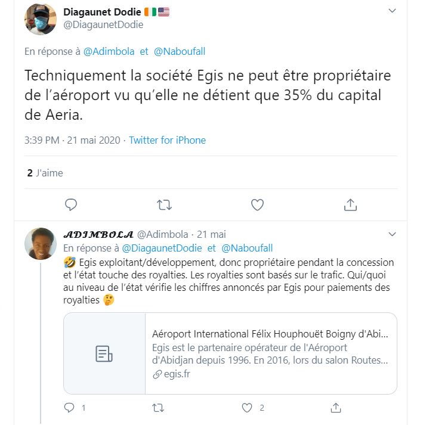Open ADIMBOLA's profile avatar
Screen dimensions: 426x425
[x=40, y=244]
